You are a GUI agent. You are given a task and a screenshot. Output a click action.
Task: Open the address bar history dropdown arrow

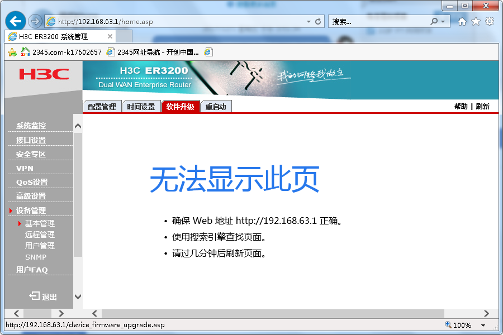point(309,21)
